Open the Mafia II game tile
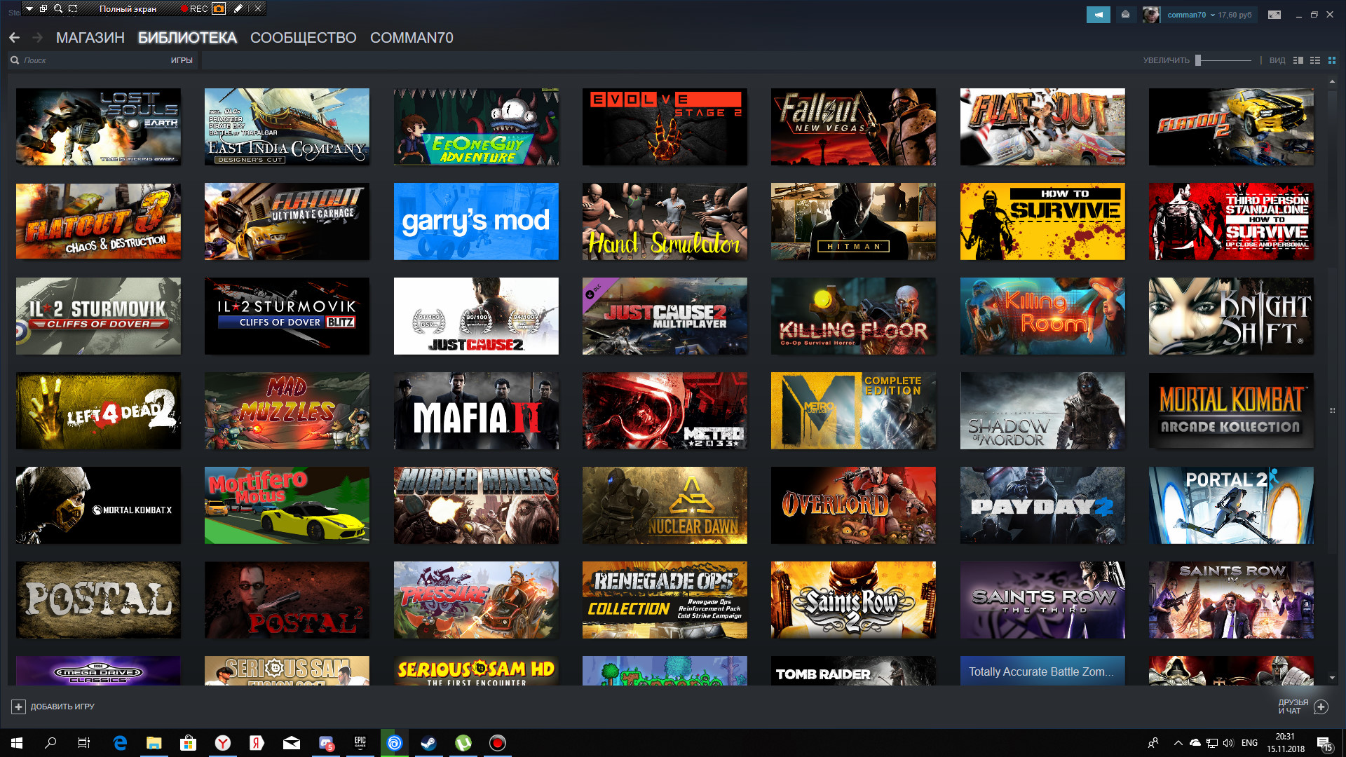This screenshot has width=1346, height=757. tap(476, 411)
